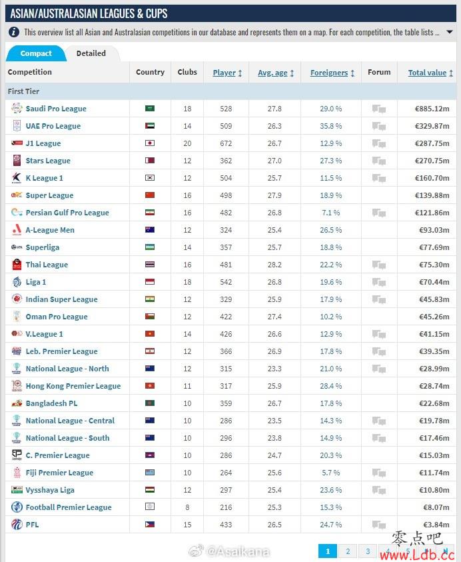The height and width of the screenshot is (562, 461).
Task: Open the Hong Kong Premier League link
Action: [73, 386]
